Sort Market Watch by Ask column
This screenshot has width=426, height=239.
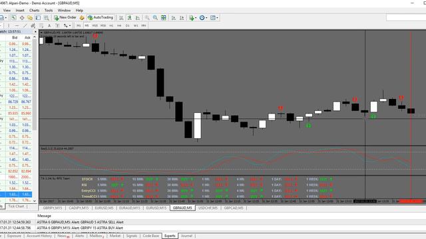(27, 37)
